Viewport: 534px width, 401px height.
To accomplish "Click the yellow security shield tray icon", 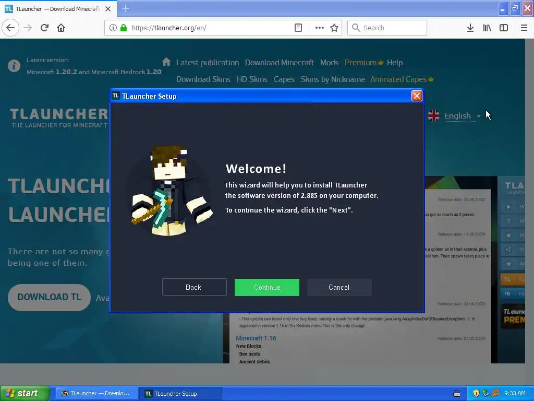I will (476, 393).
